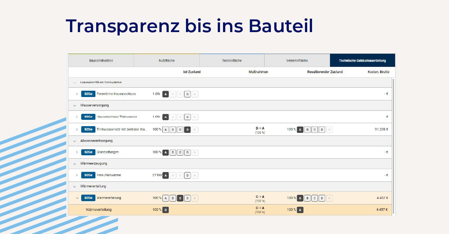
Task: Collapse the expanded BZGe Wärmeverteilung row
Action: pos(77,198)
